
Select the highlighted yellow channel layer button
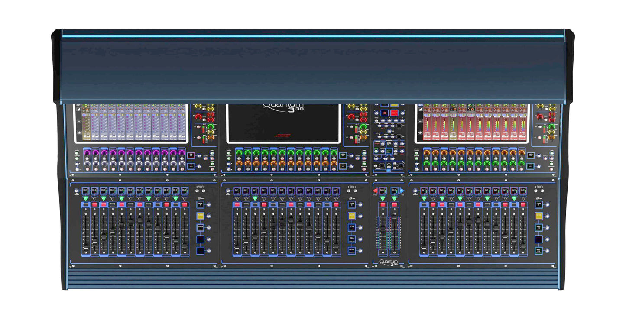(201, 216)
